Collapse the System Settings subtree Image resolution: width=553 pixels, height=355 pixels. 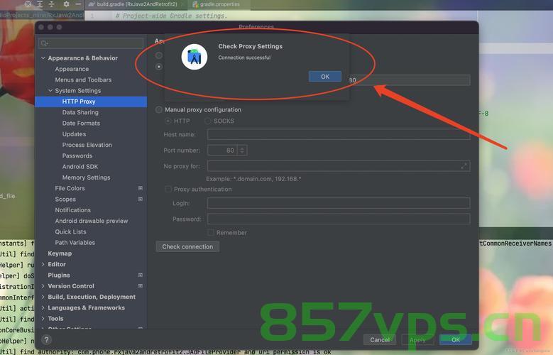pos(50,91)
